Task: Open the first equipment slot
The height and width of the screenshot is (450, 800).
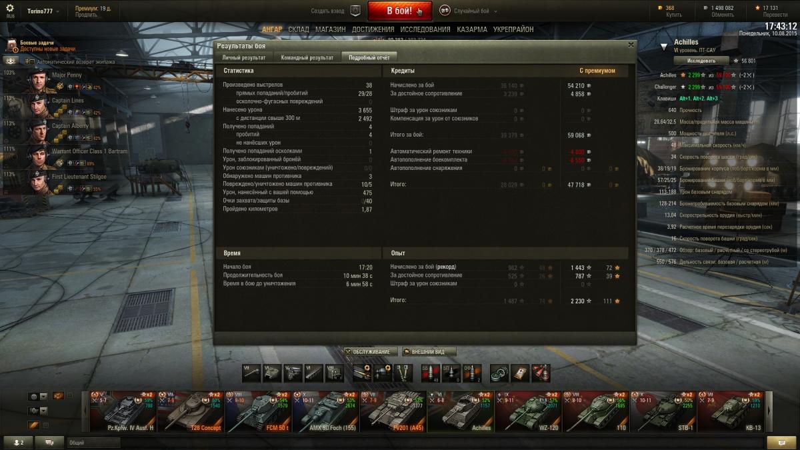Action: pyautogui.click(x=363, y=373)
